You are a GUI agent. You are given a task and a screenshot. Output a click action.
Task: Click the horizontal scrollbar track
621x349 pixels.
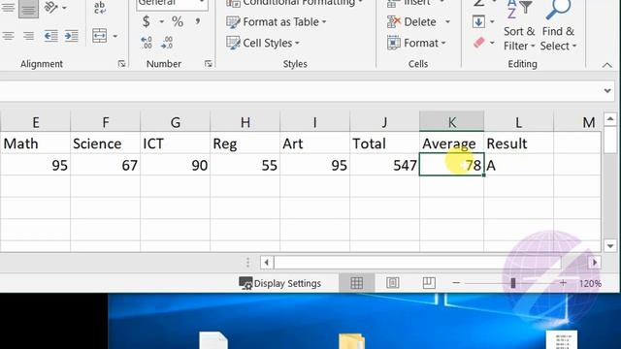click(x=417, y=263)
